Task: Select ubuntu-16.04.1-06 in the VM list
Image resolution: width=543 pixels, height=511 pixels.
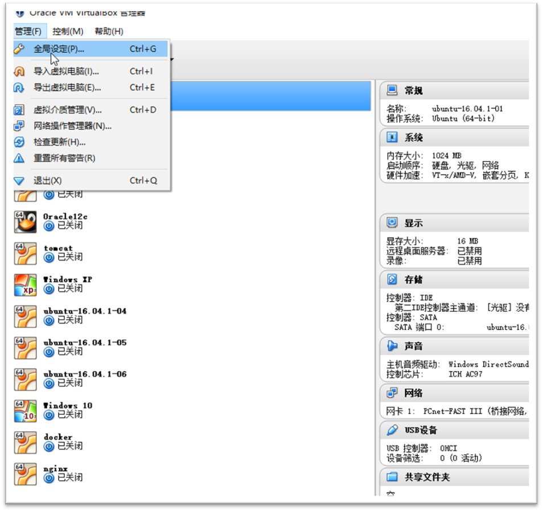Action: (x=85, y=374)
